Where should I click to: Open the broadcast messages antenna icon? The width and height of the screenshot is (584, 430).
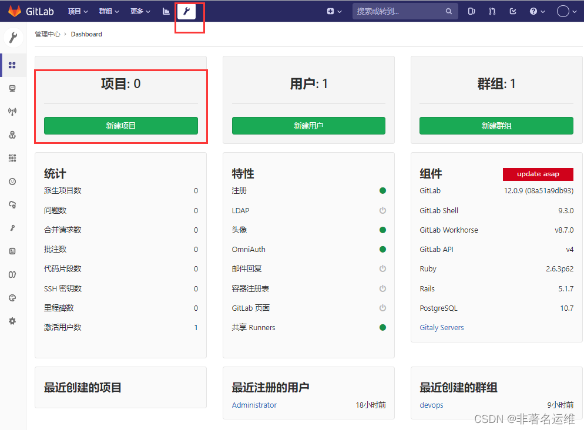[x=12, y=111]
